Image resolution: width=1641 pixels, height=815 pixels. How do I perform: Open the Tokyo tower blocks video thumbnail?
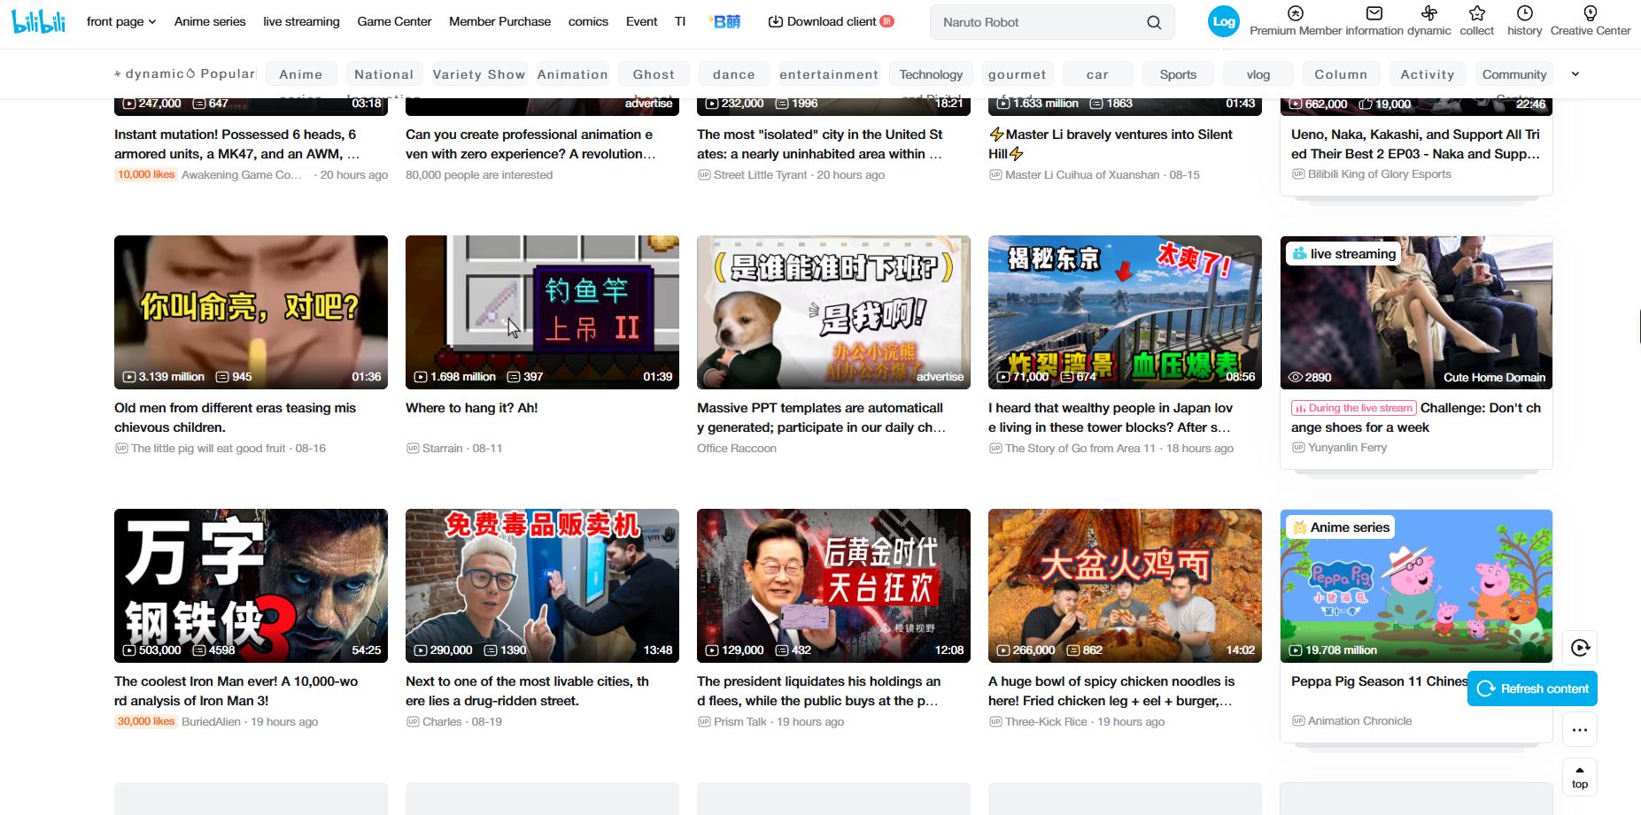point(1125,312)
